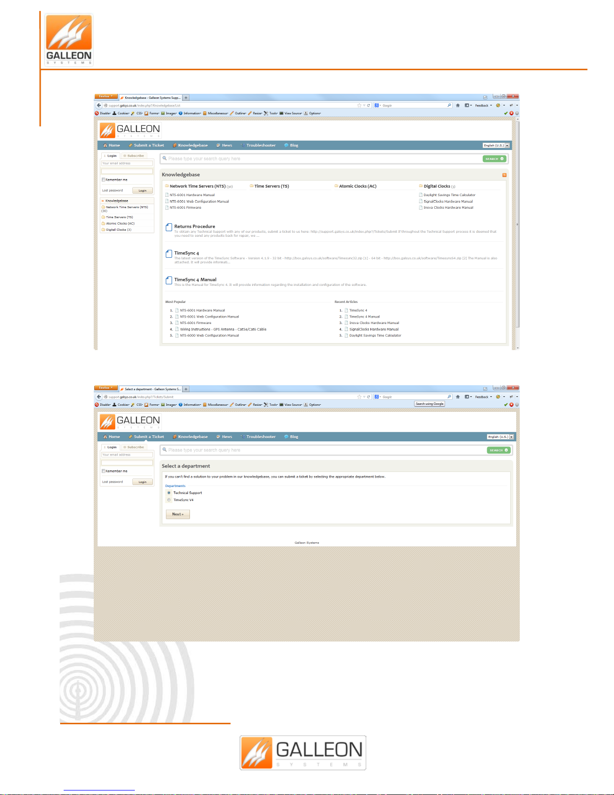Click Home in Select a department navigation bar

tap(112, 437)
